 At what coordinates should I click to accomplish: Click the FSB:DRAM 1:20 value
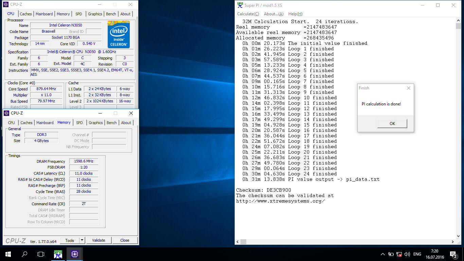[84, 167]
